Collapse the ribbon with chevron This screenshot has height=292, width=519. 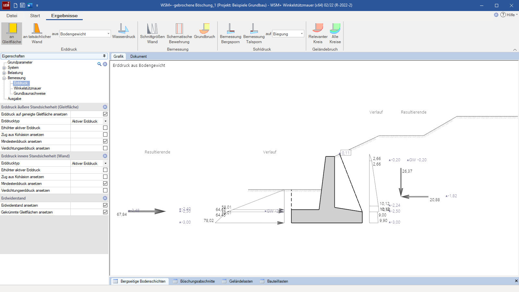515,50
